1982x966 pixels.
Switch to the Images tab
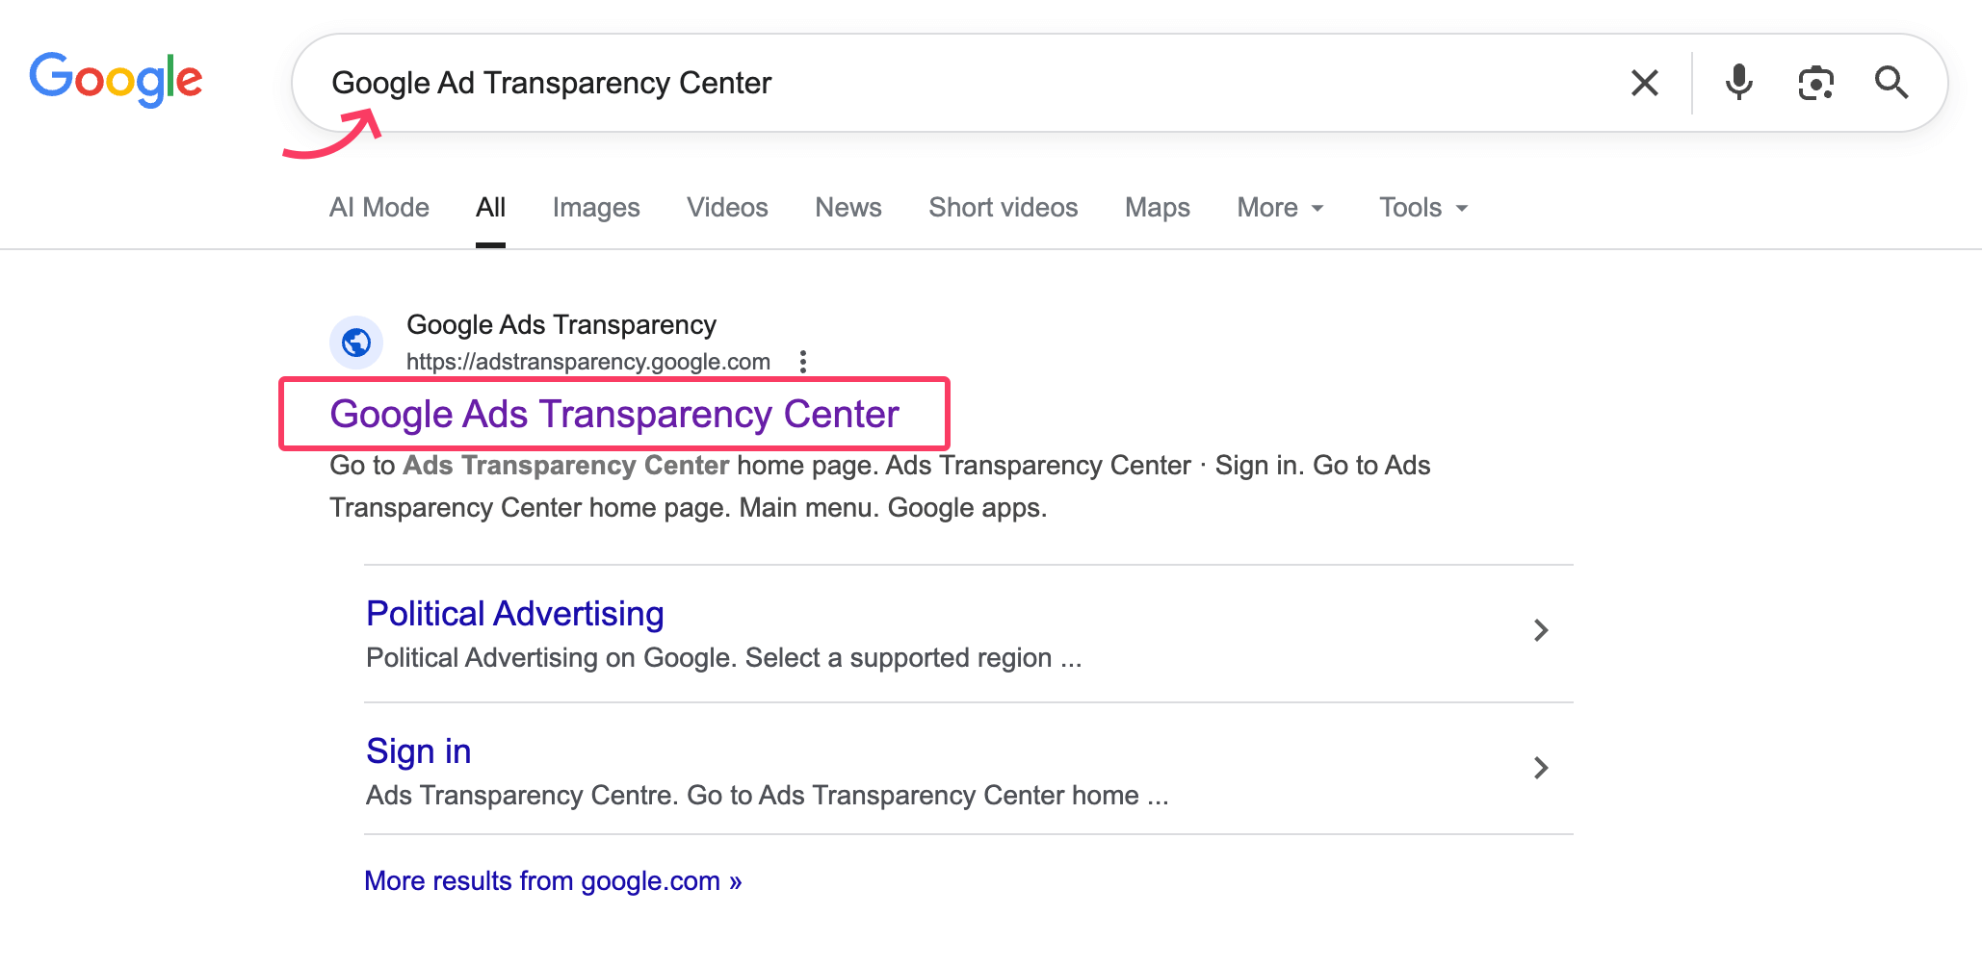596,207
